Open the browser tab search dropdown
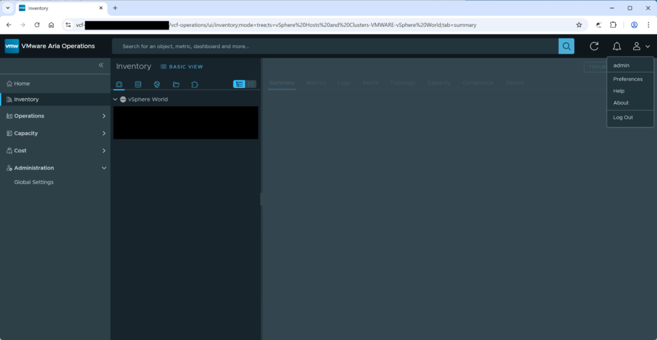This screenshot has width=657, height=340. click(x=8, y=8)
